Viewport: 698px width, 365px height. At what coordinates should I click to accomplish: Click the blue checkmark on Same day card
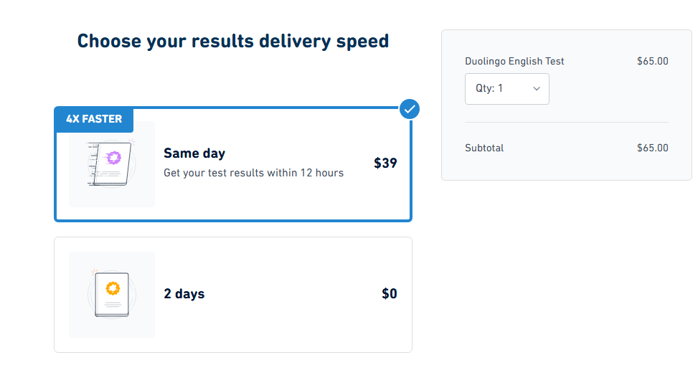(409, 109)
